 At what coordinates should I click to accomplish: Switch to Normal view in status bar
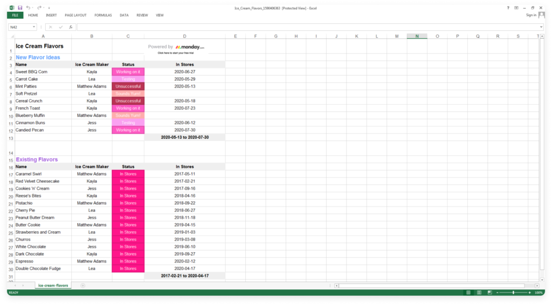468,293
